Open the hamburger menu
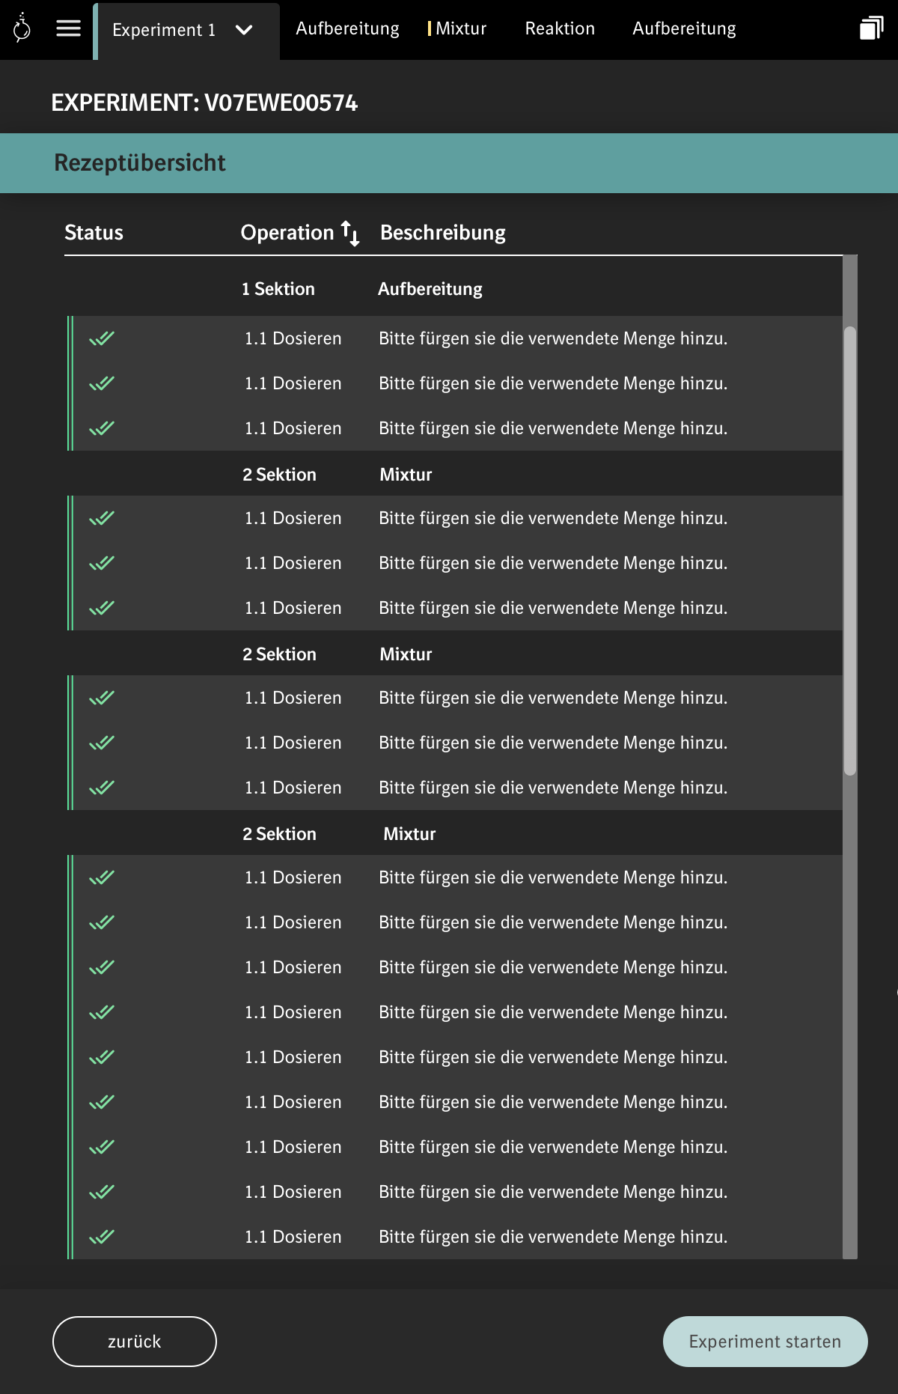Screen dimensions: 898x1394 (x=68, y=28)
